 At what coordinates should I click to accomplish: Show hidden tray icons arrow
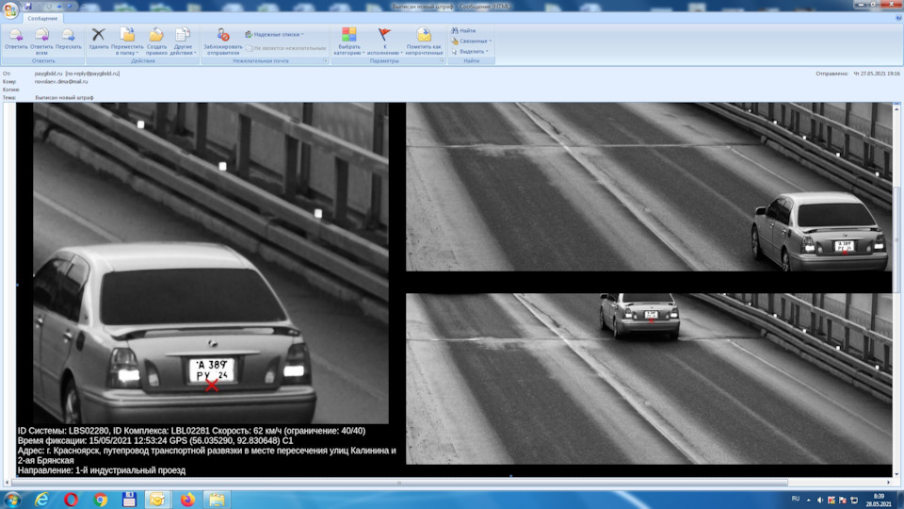pos(808,500)
